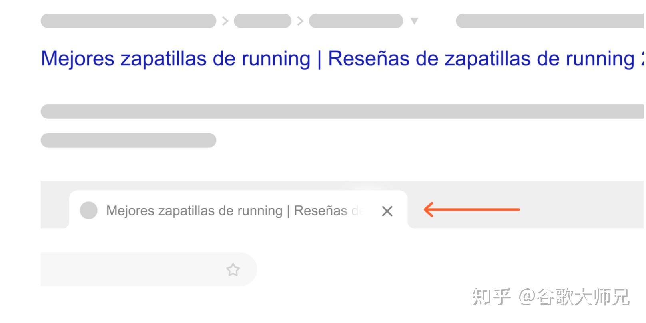Open the dropdown triangle after the breadcrumb

pos(414,21)
